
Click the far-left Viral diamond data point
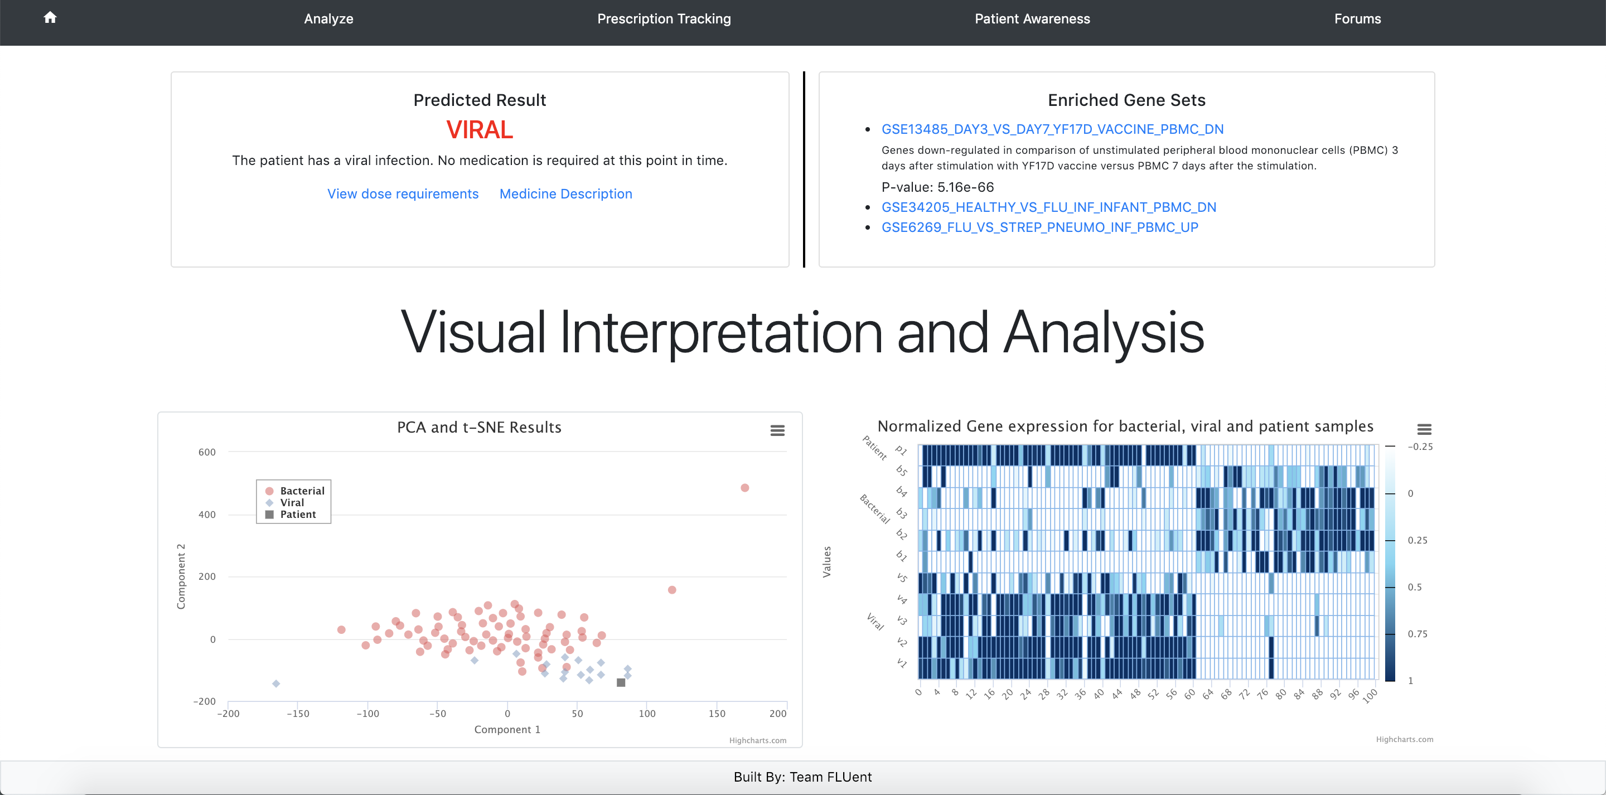(x=276, y=684)
